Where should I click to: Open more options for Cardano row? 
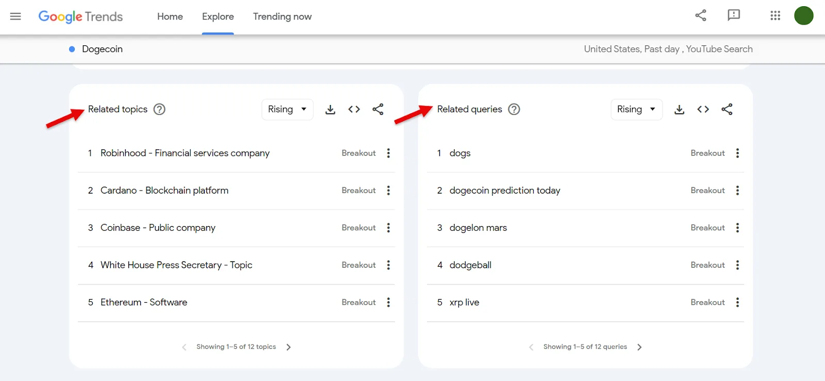click(x=389, y=190)
